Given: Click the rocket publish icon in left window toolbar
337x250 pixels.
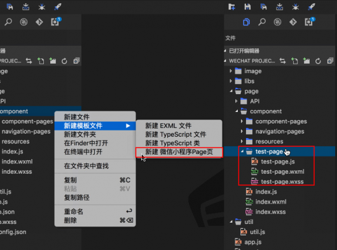Looking at the screenshot, I should coord(58,7).
